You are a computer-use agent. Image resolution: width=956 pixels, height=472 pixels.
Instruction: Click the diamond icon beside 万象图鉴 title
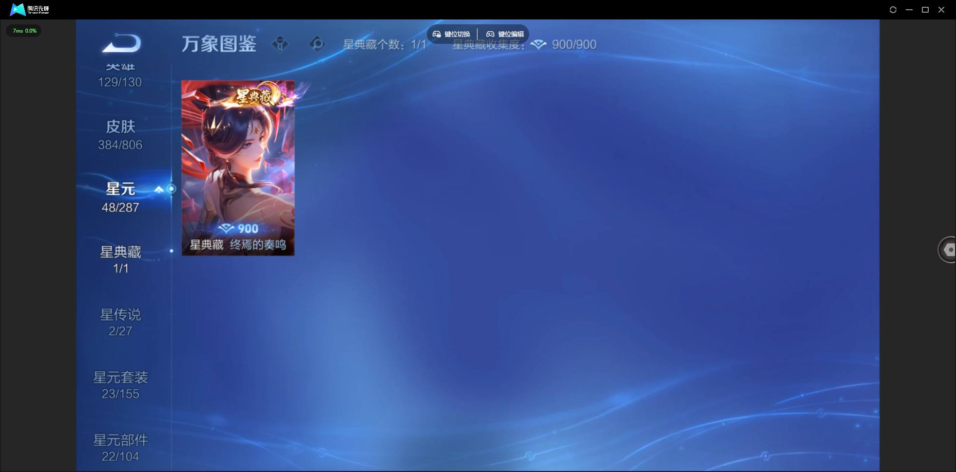280,44
